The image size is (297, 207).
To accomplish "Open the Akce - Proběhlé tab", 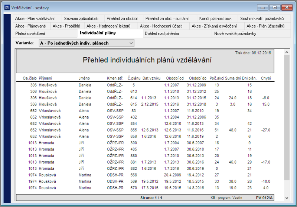I will tap(66, 26).
